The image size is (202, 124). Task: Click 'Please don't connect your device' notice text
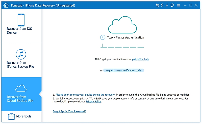(85, 95)
